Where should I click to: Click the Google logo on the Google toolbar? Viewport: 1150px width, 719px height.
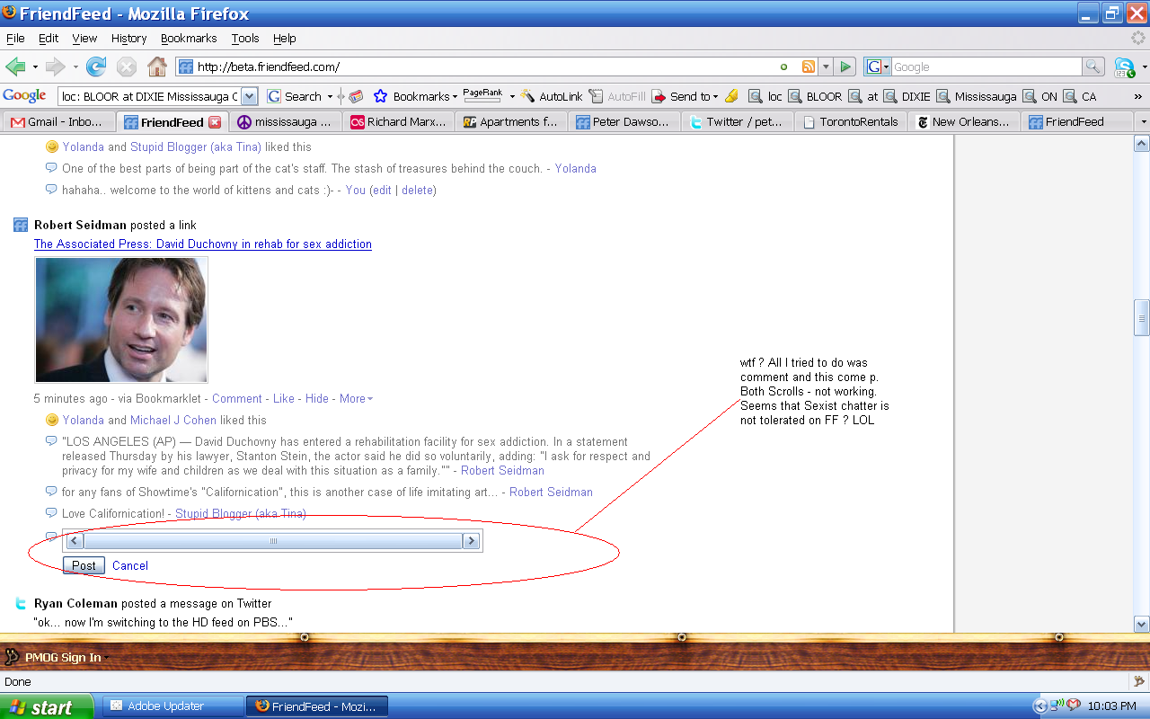tap(25, 96)
